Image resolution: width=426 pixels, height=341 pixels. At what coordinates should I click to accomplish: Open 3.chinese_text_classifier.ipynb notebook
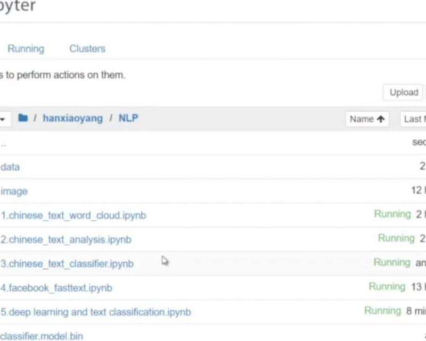pyautogui.click(x=67, y=264)
